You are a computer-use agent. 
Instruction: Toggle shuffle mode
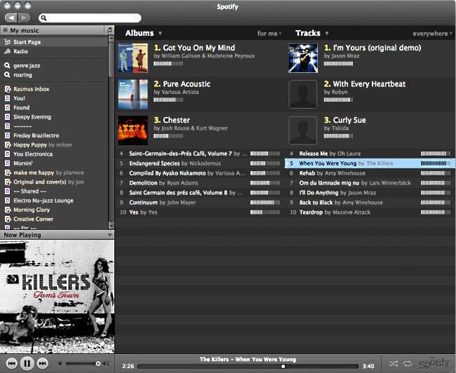393,363
